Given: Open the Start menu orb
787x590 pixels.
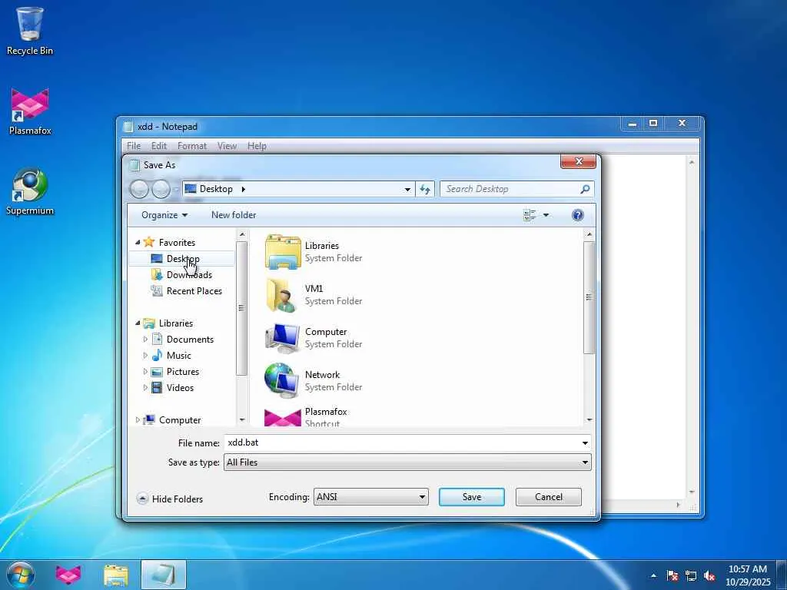Looking at the screenshot, I should (x=21, y=575).
